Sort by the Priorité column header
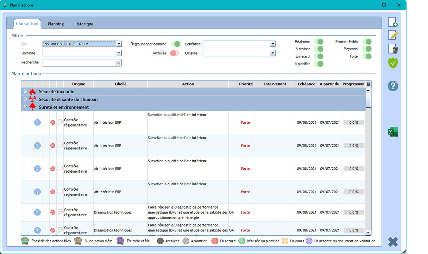Viewport: 428px width, 254px height. coord(246,84)
